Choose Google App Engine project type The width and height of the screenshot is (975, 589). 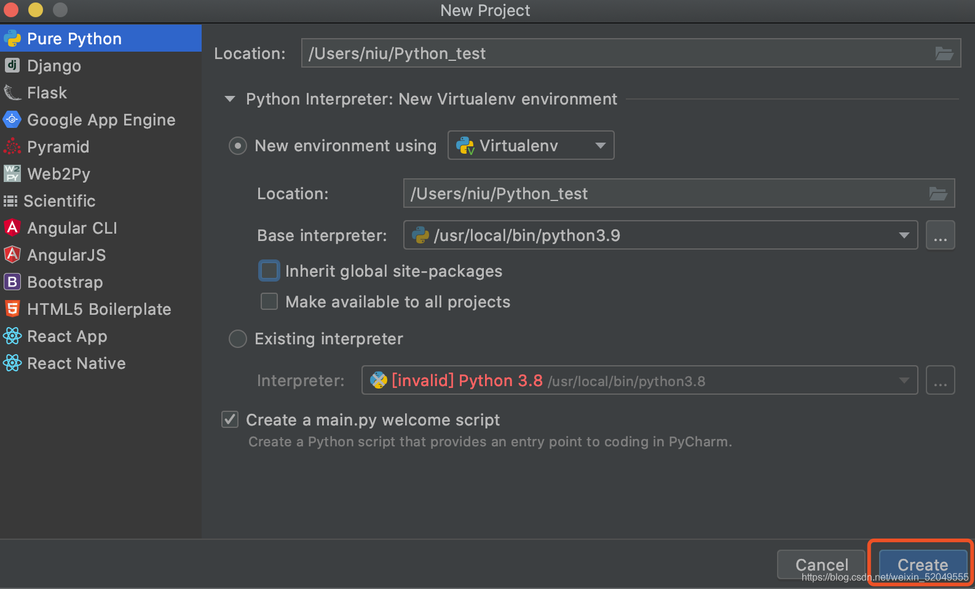click(x=101, y=119)
